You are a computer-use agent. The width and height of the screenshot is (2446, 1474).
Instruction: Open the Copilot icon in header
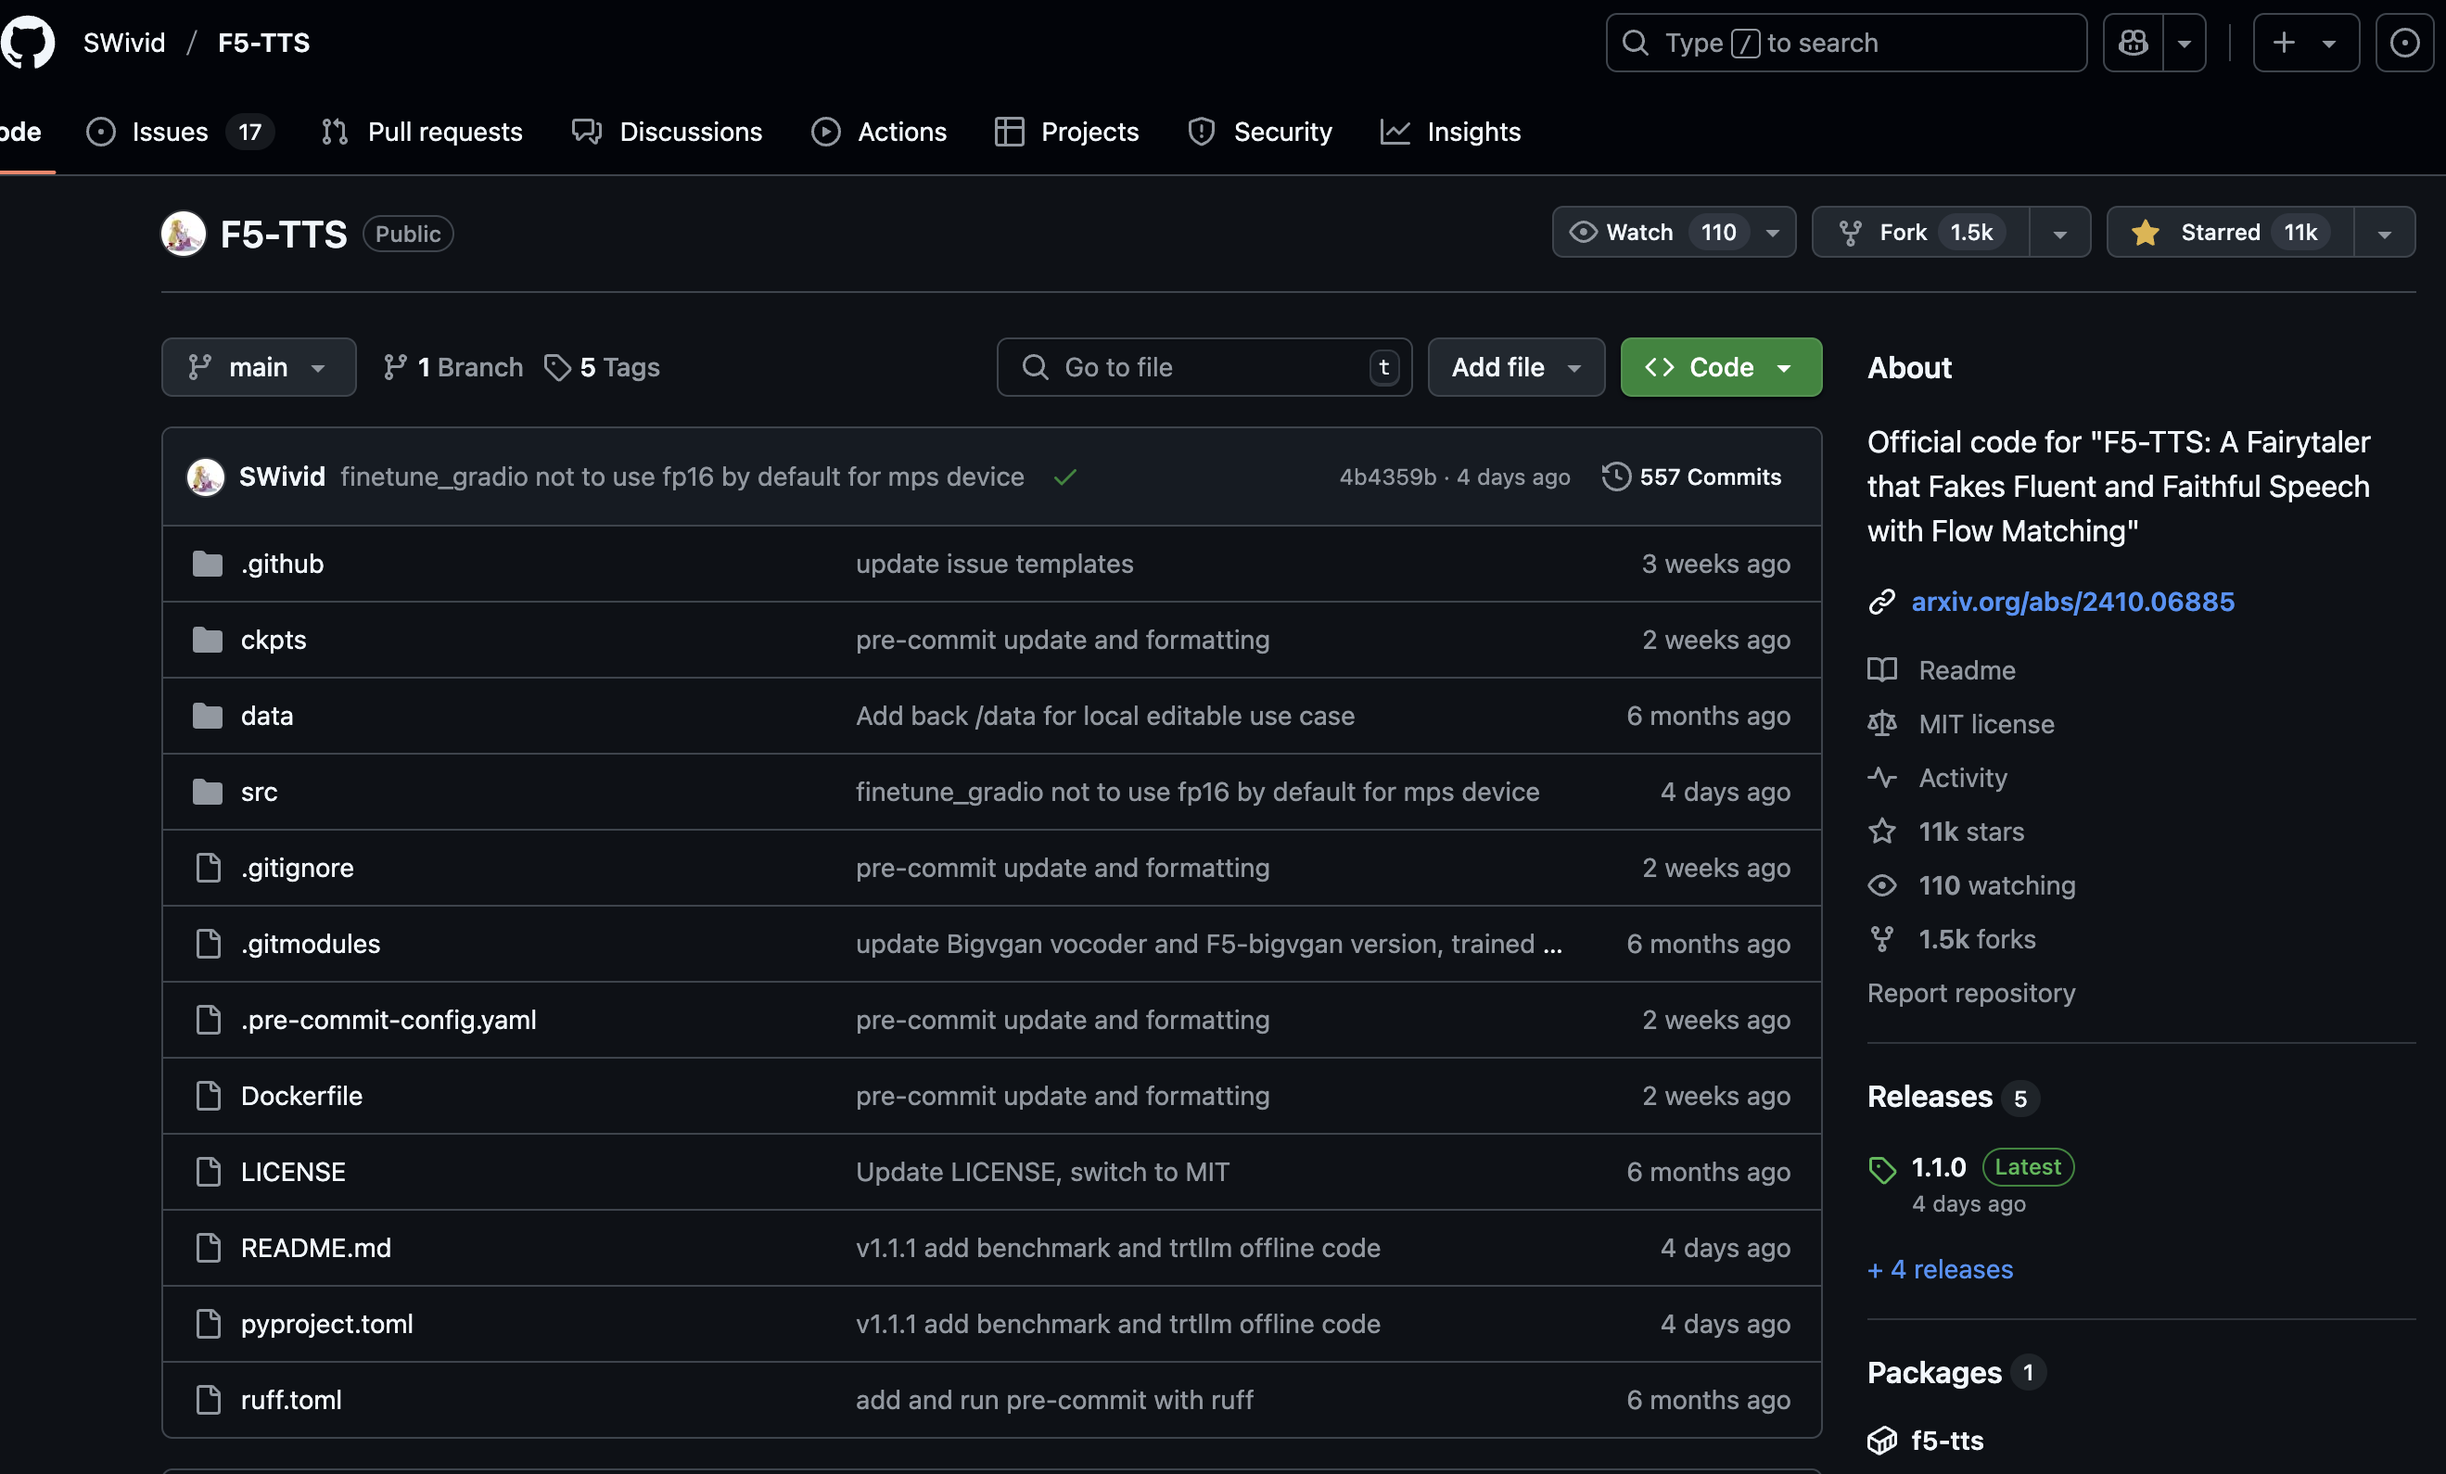[2133, 43]
